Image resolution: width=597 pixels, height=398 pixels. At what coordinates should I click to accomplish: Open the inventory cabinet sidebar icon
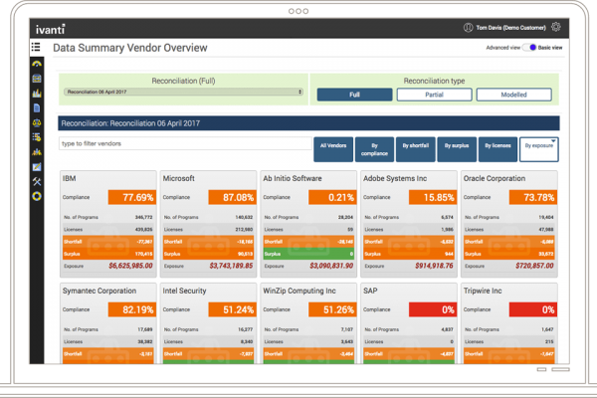click(x=37, y=79)
